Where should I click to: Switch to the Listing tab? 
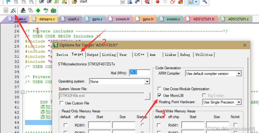pos(109,55)
